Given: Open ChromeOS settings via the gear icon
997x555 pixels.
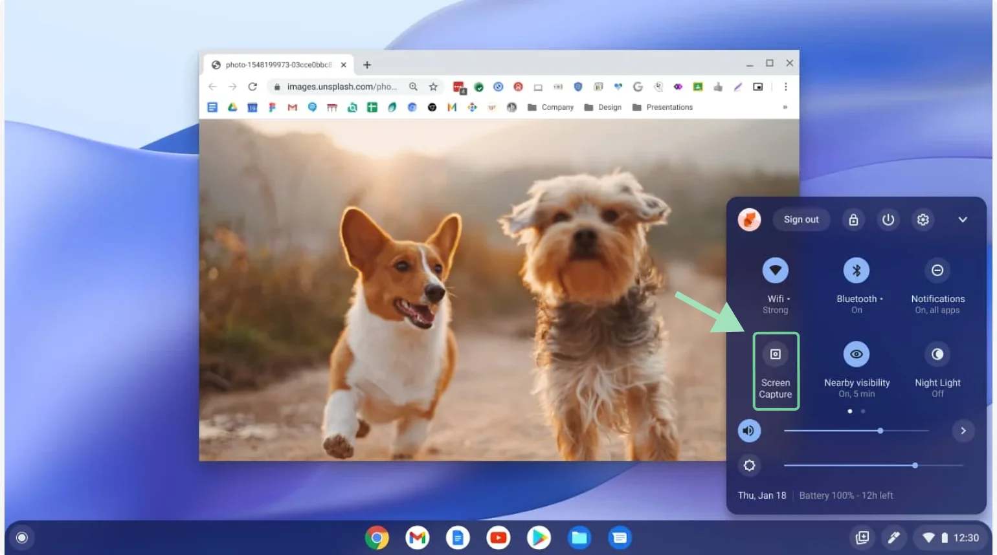Looking at the screenshot, I should 923,219.
